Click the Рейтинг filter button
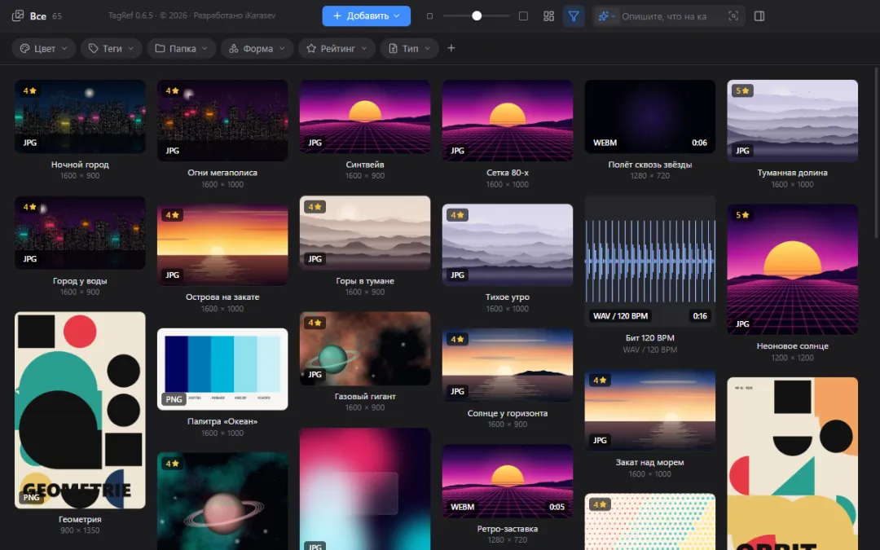Viewport: 880px width, 550px height. [x=337, y=48]
